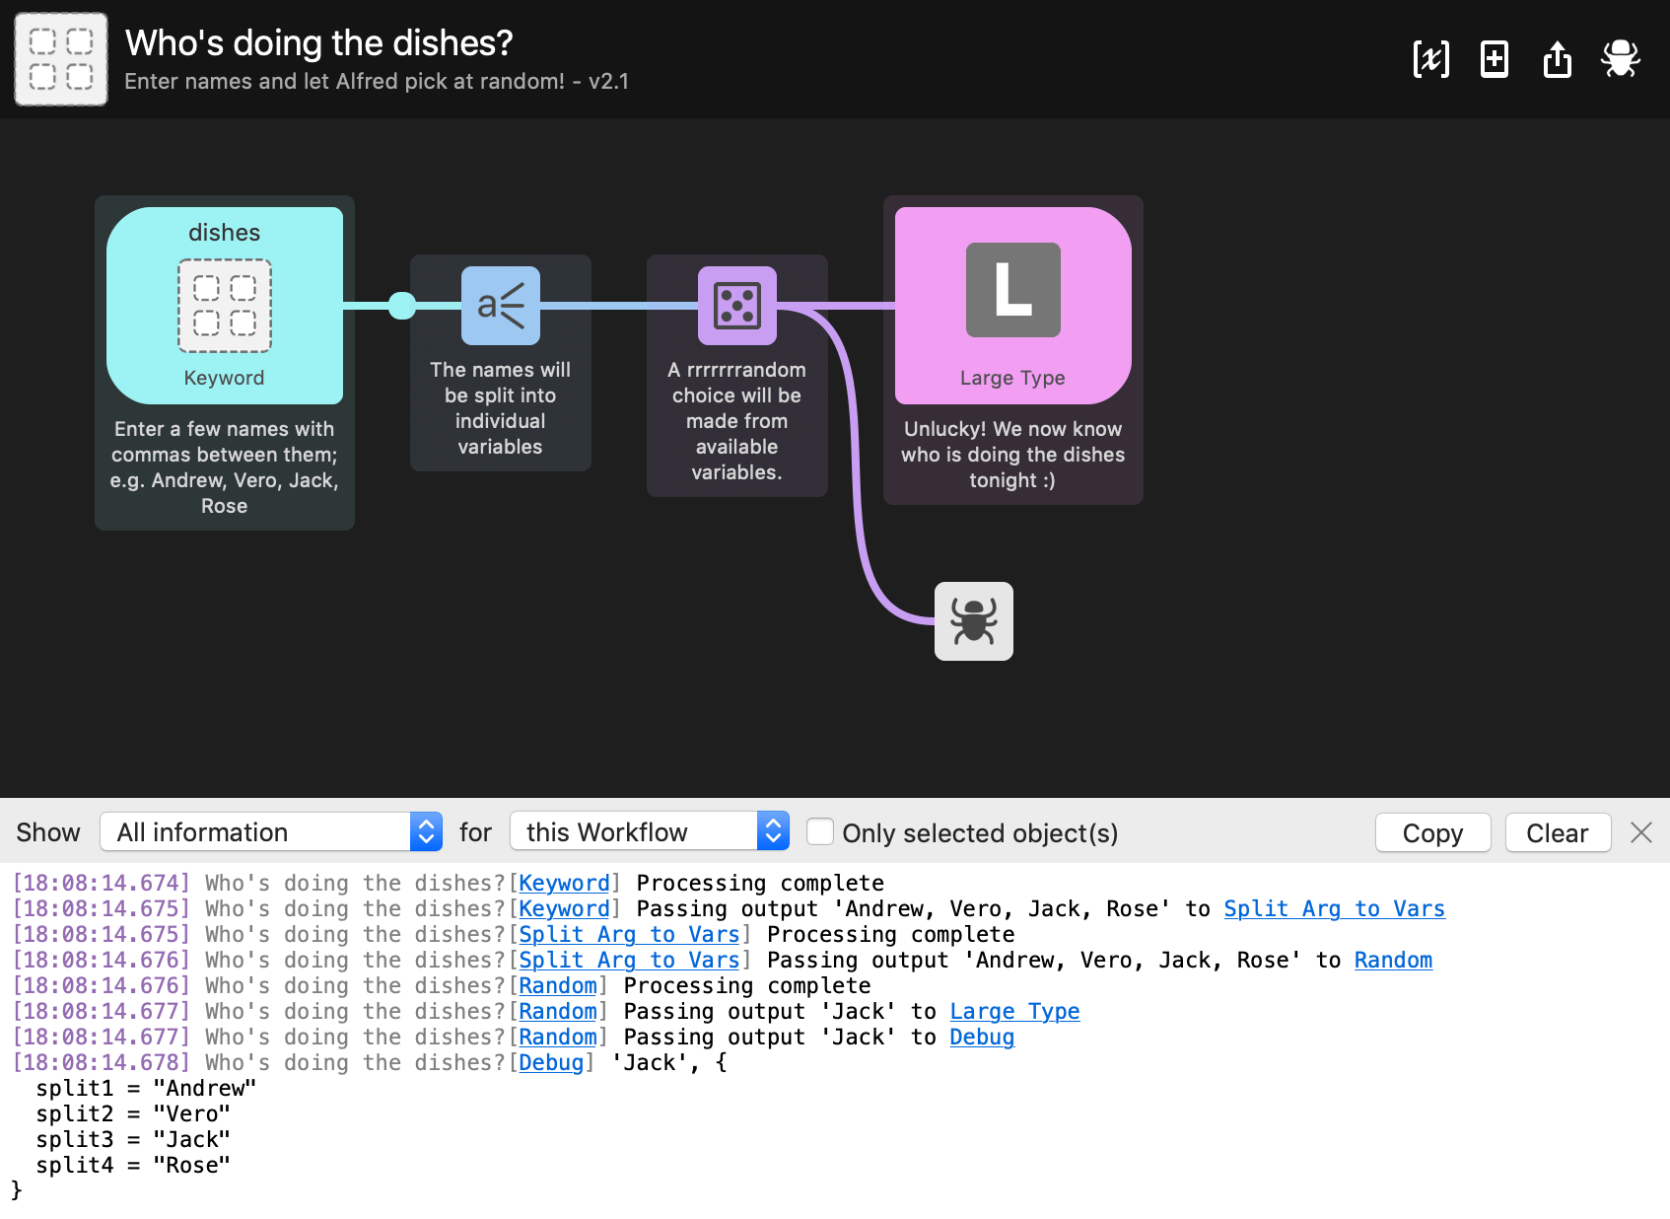Open the Large Type link in the log
Screen dimensions: 1670x1219
[1014, 1011]
